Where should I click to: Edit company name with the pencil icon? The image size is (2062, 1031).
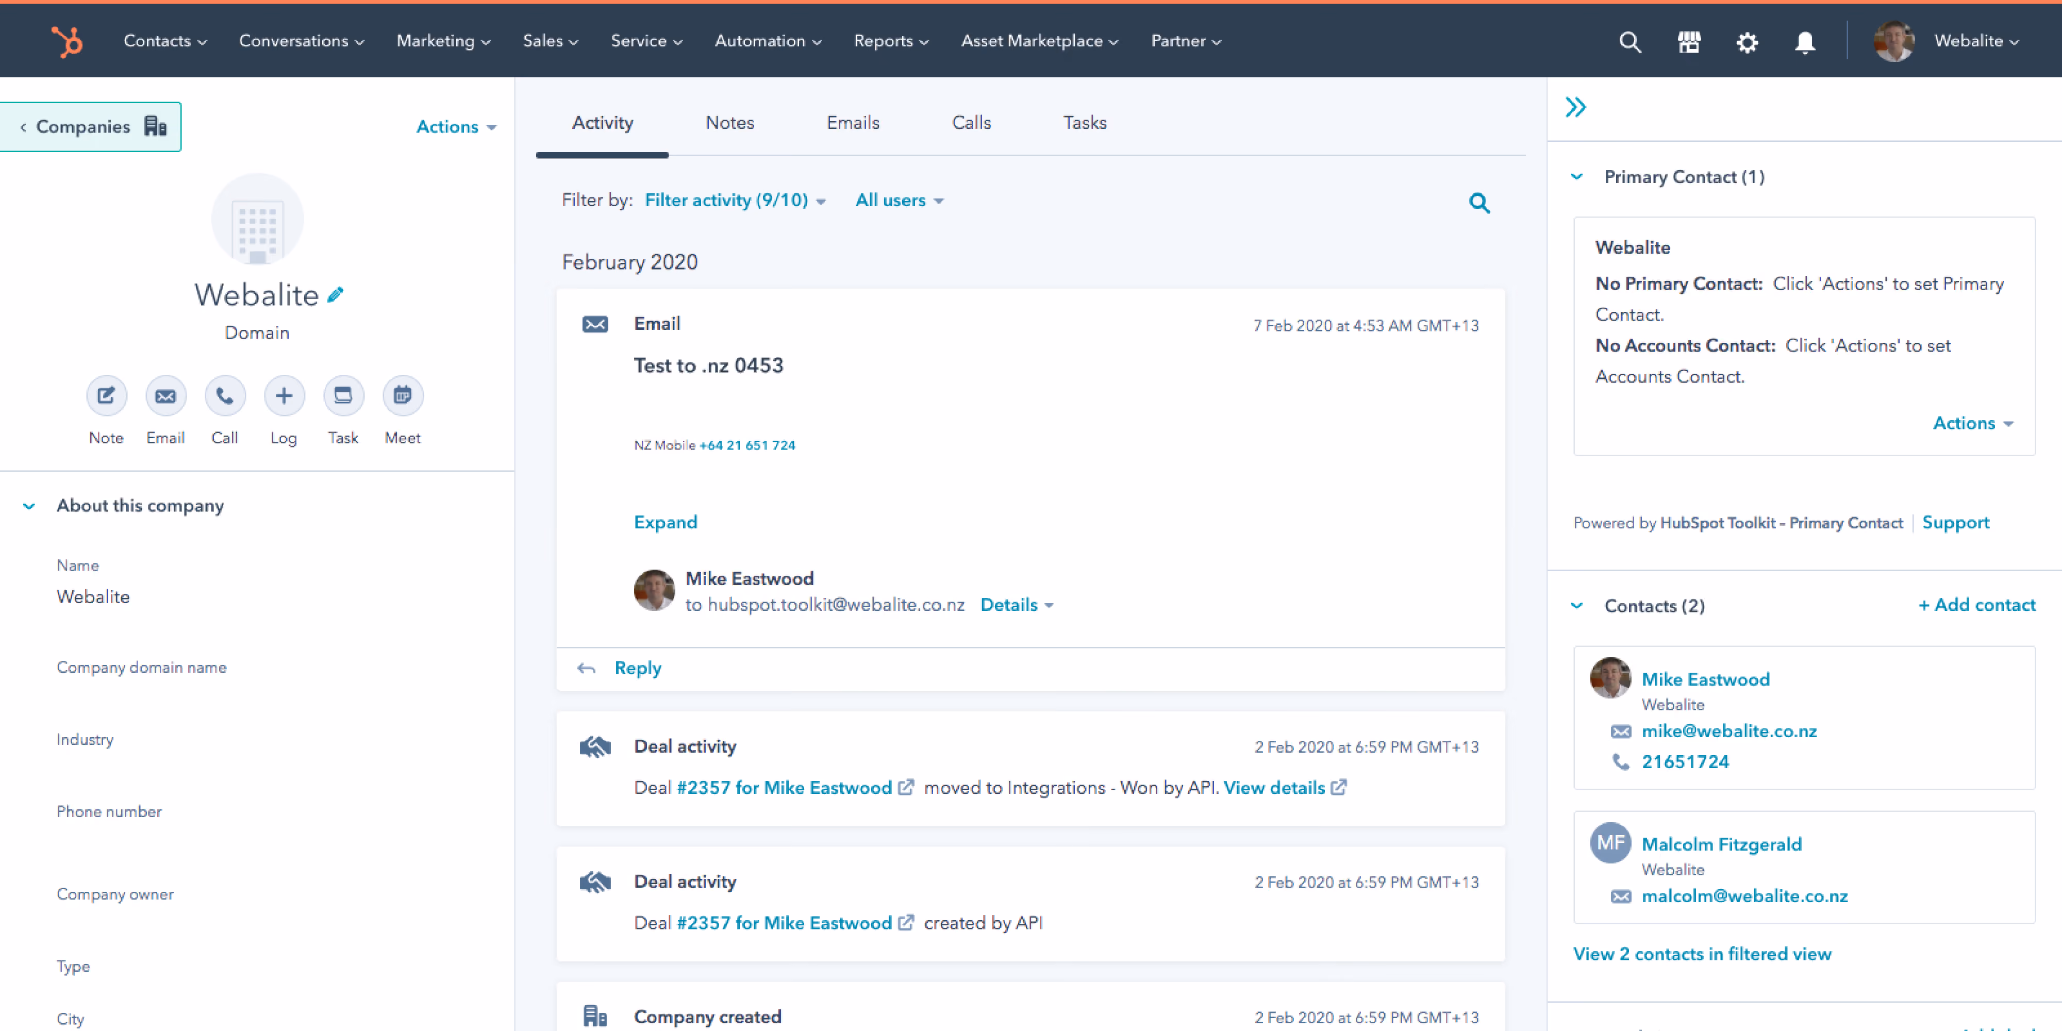pyautogui.click(x=336, y=294)
